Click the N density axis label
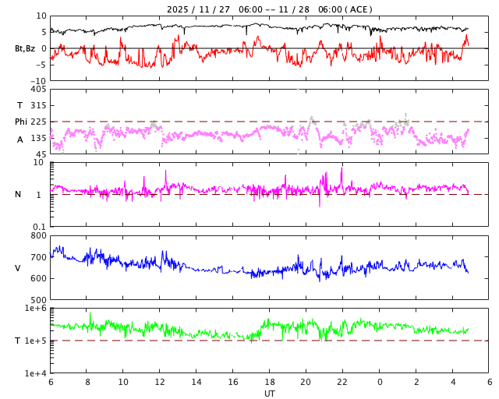 (18, 194)
